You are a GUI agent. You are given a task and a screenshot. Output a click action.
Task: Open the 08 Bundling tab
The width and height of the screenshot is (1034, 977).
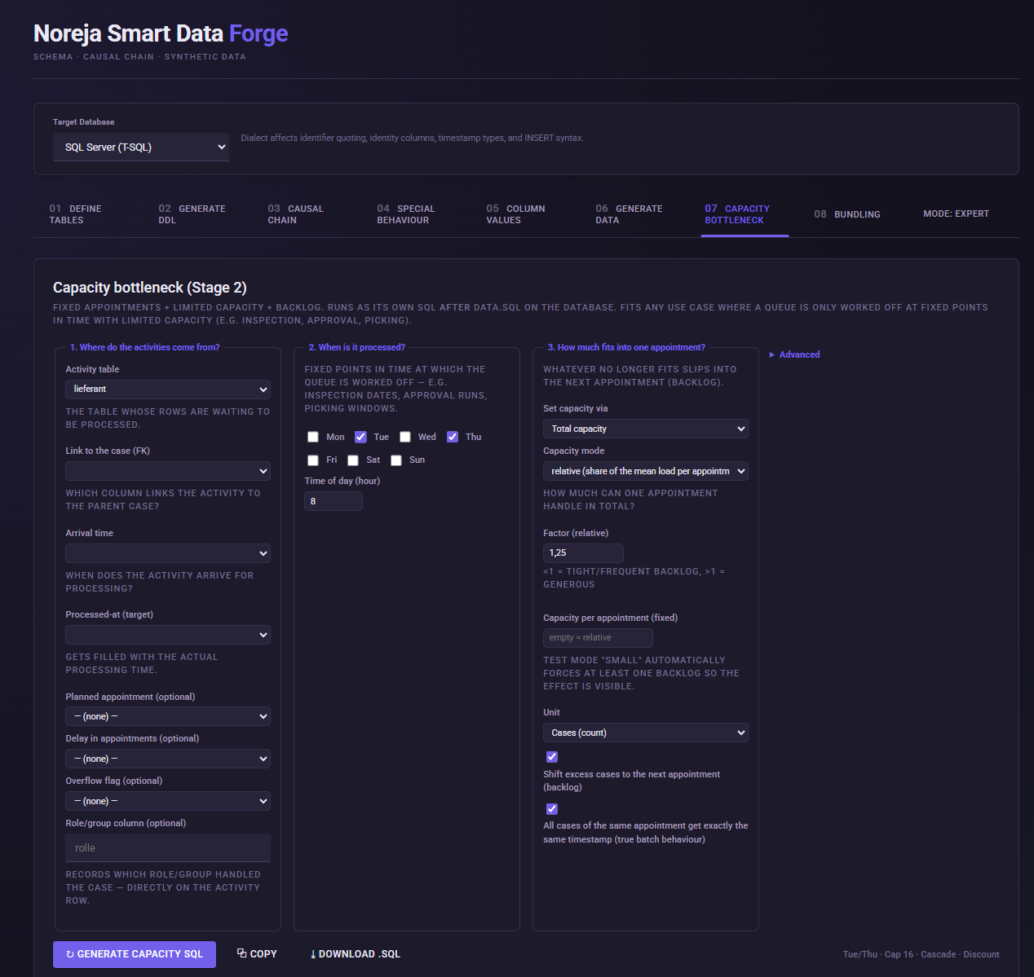847,214
